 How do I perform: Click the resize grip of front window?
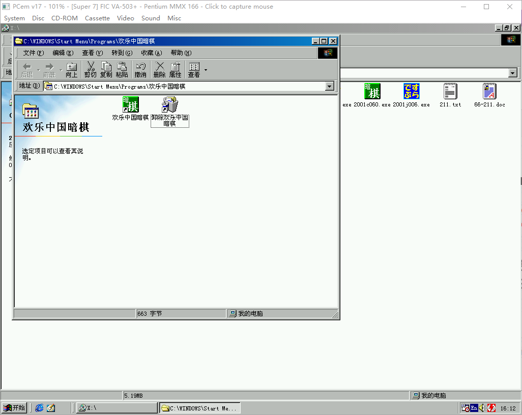pyautogui.click(x=335, y=315)
